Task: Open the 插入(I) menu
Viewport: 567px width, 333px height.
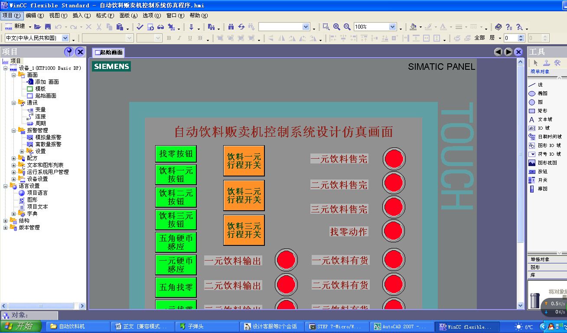Action: click(81, 15)
